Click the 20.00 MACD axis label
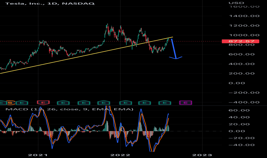The width and height of the screenshot is (267, 158). point(239,124)
